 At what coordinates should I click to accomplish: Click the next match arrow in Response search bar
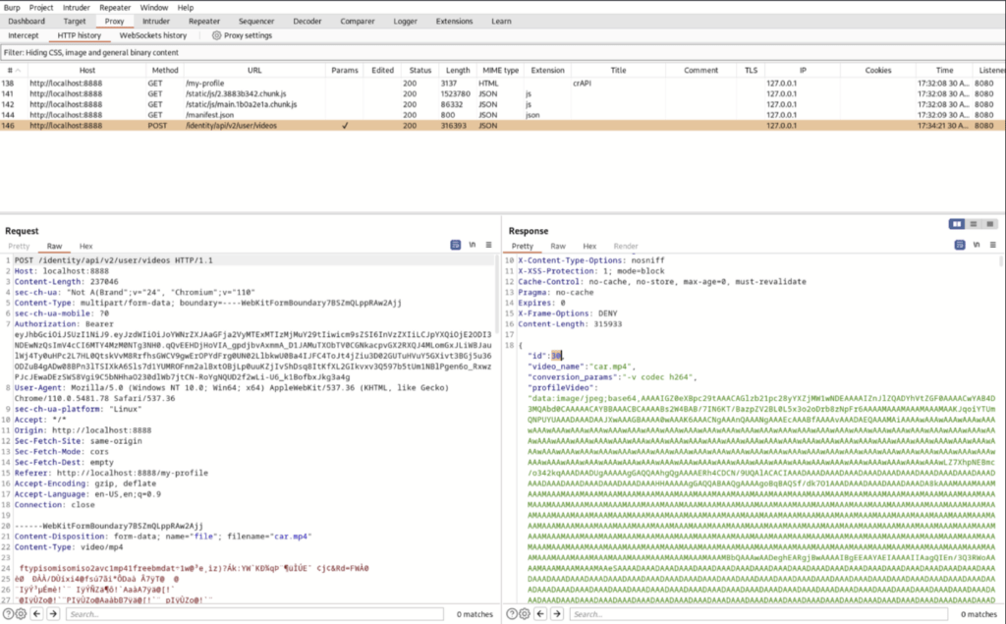[555, 614]
